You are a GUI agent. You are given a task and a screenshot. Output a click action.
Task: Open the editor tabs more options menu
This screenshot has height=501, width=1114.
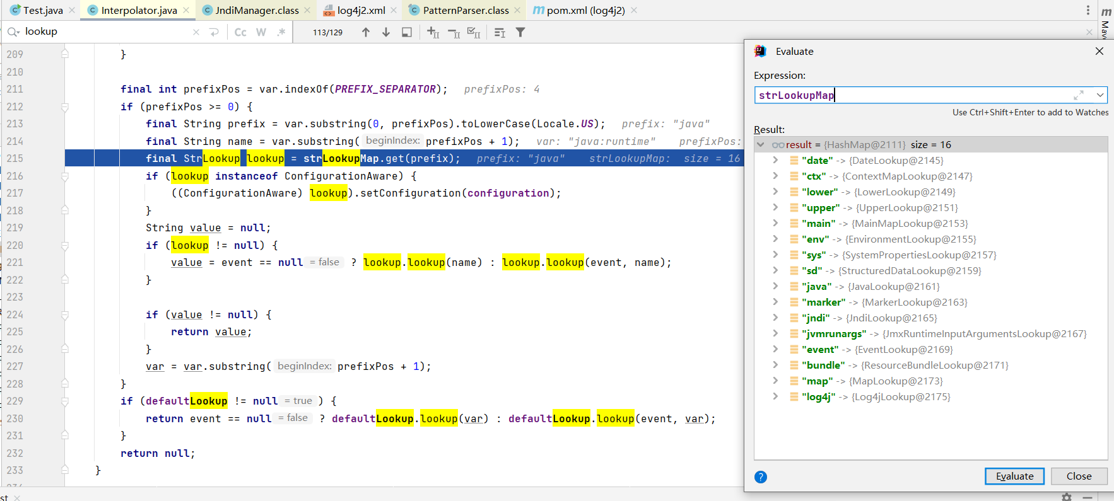tap(1088, 10)
